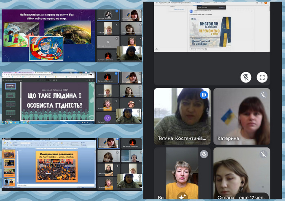
Task: Select third PowerPoint slide thumbnail
Action: (x=9, y=172)
